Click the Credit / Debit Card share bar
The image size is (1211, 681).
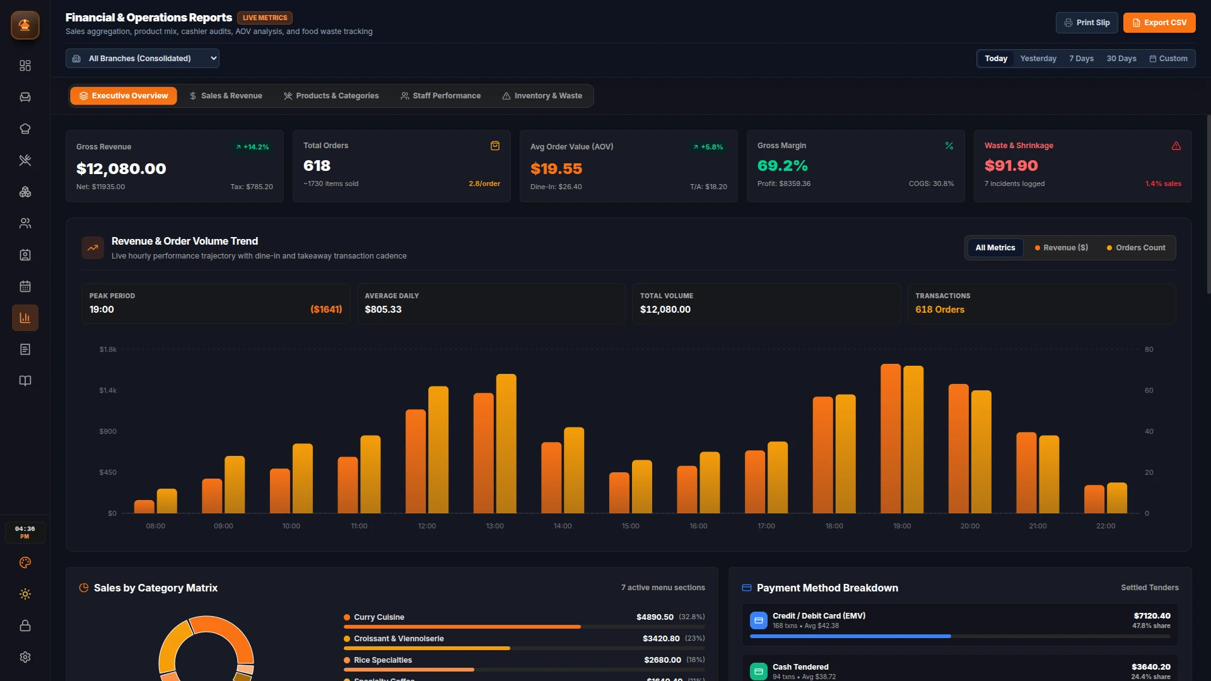[x=960, y=636]
